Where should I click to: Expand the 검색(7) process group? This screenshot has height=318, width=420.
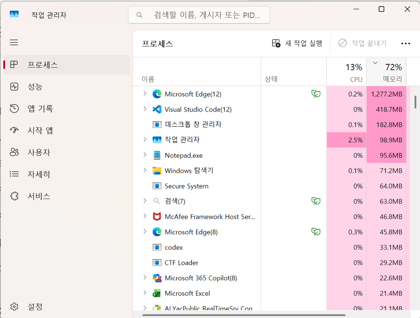pyautogui.click(x=145, y=200)
